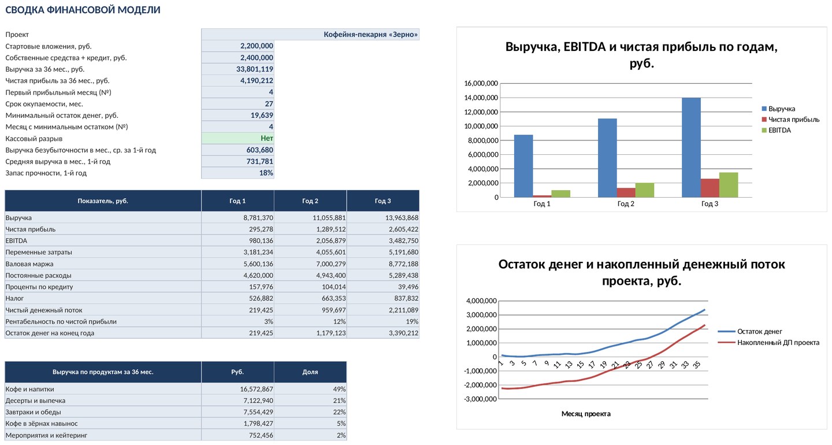Click Year 3 year-end cash 3,390,212
The width and height of the screenshot is (832, 445).
(x=383, y=333)
